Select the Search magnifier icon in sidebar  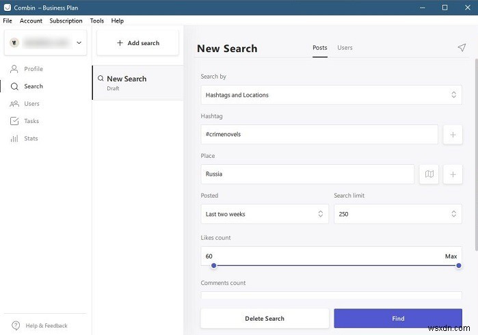tap(14, 87)
